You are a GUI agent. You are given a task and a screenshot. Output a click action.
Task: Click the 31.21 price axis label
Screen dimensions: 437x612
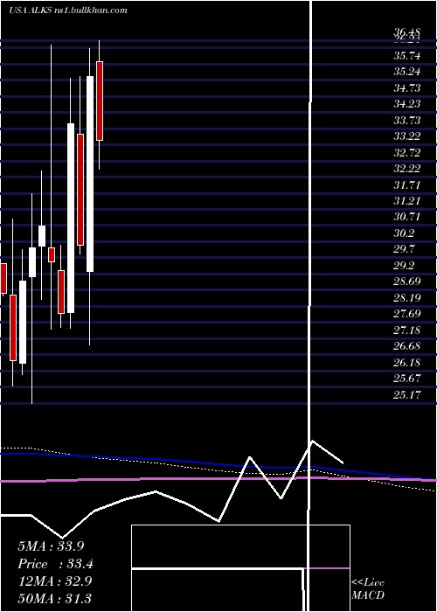pyautogui.click(x=407, y=201)
